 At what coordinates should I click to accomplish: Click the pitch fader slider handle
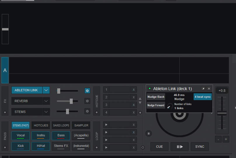point(222,113)
